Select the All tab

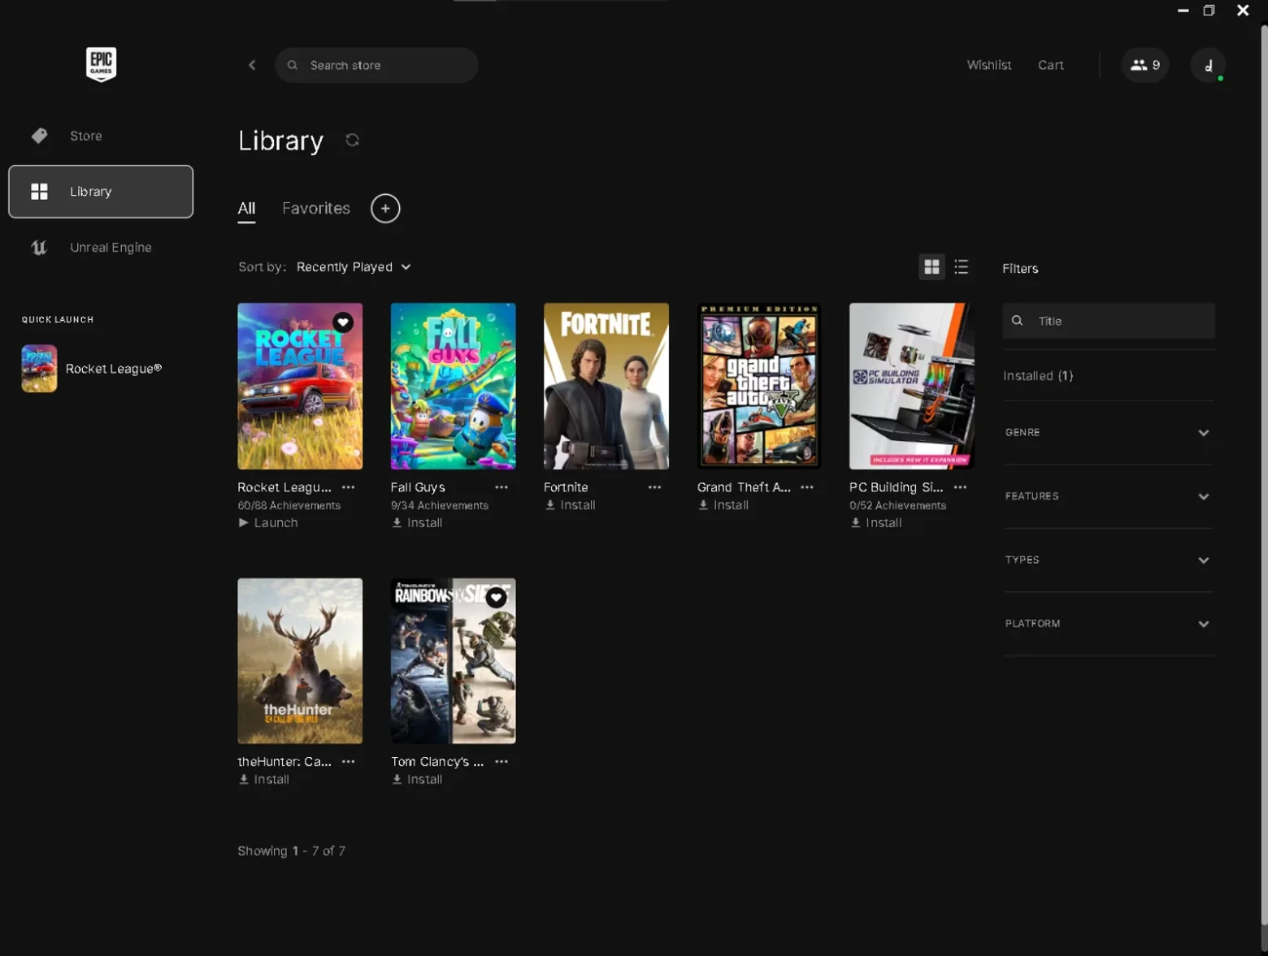pyautogui.click(x=246, y=209)
